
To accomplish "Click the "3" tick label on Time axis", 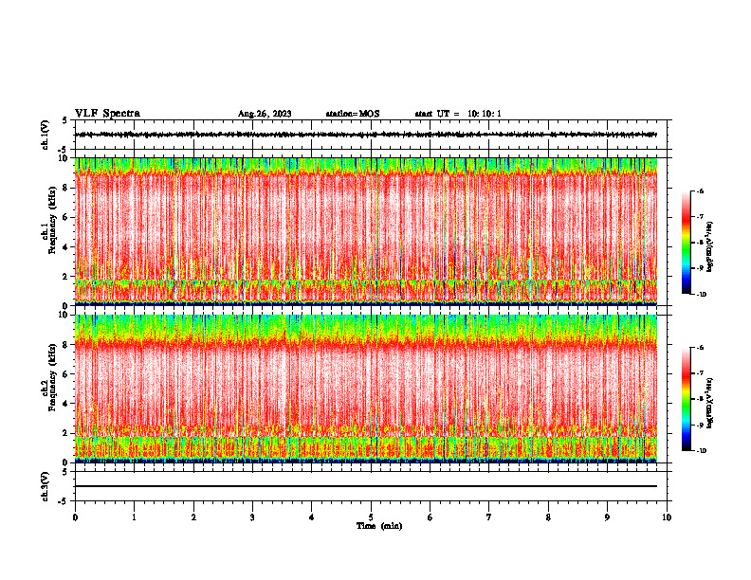I will [252, 517].
